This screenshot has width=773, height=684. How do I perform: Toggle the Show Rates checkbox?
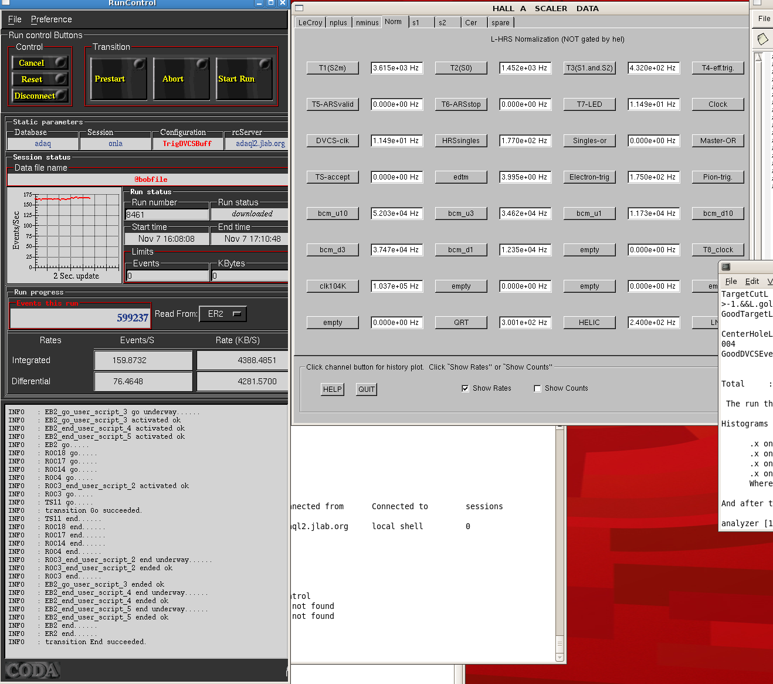click(x=465, y=388)
